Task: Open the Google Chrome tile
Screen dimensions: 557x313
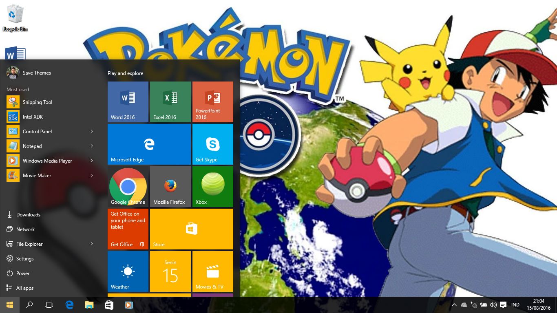Action: click(x=128, y=187)
